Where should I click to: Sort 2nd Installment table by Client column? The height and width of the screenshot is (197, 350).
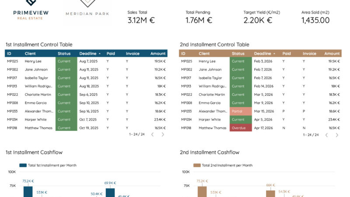[x=204, y=53]
